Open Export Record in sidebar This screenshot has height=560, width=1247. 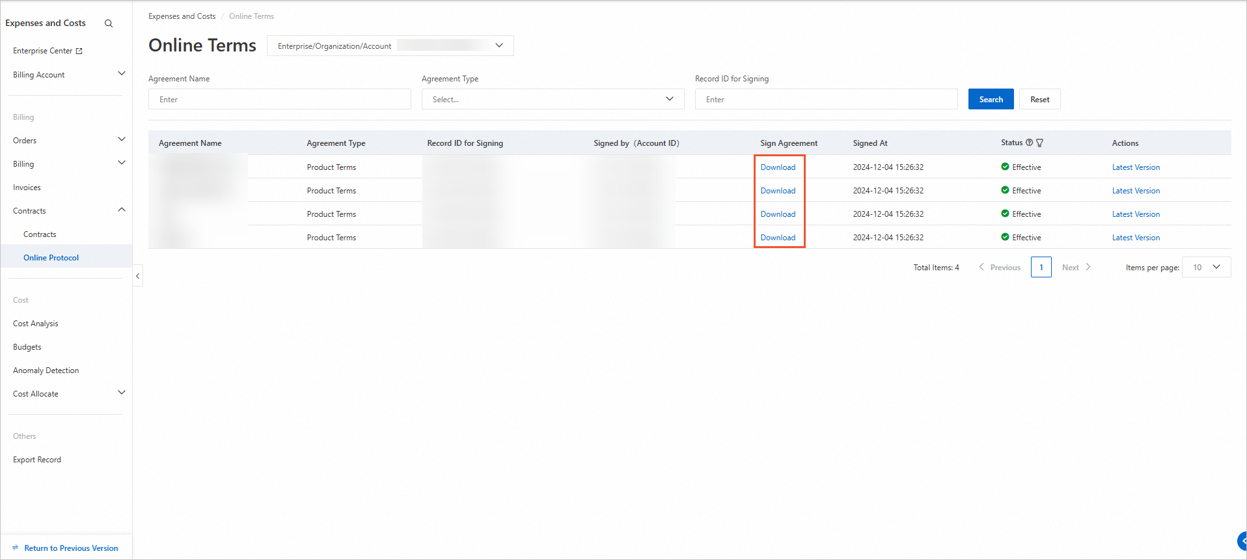37,460
